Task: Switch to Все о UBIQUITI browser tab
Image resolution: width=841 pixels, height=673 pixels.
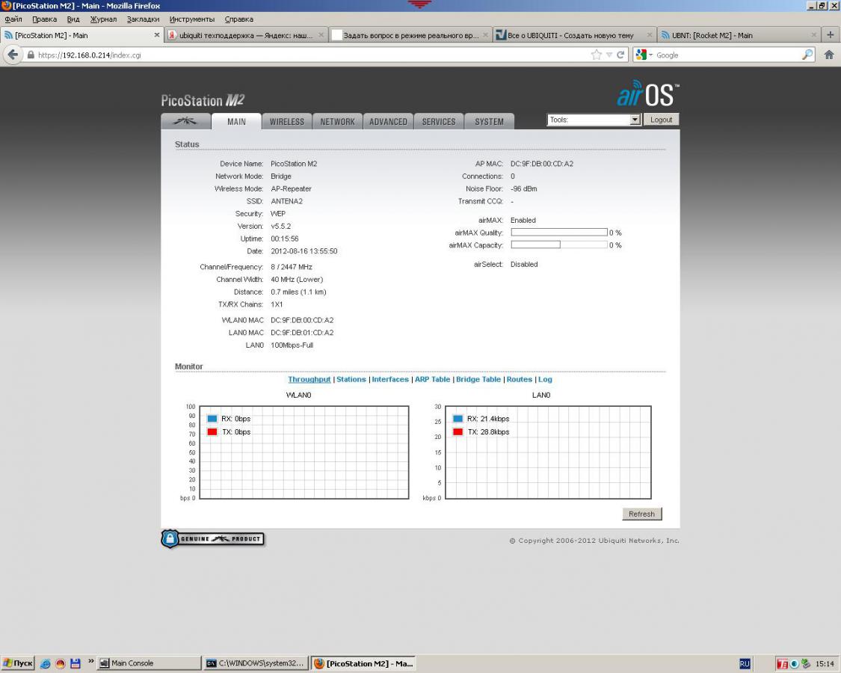Action: (x=574, y=35)
